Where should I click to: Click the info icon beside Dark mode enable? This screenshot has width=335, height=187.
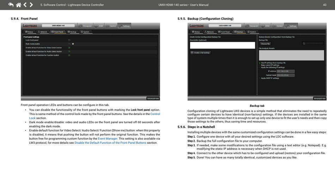tap(73, 44)
